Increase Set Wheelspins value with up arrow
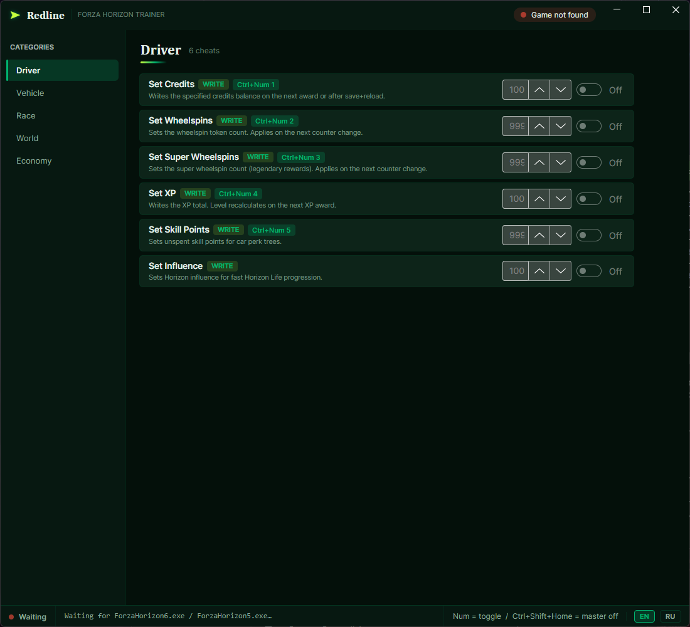 539,126
